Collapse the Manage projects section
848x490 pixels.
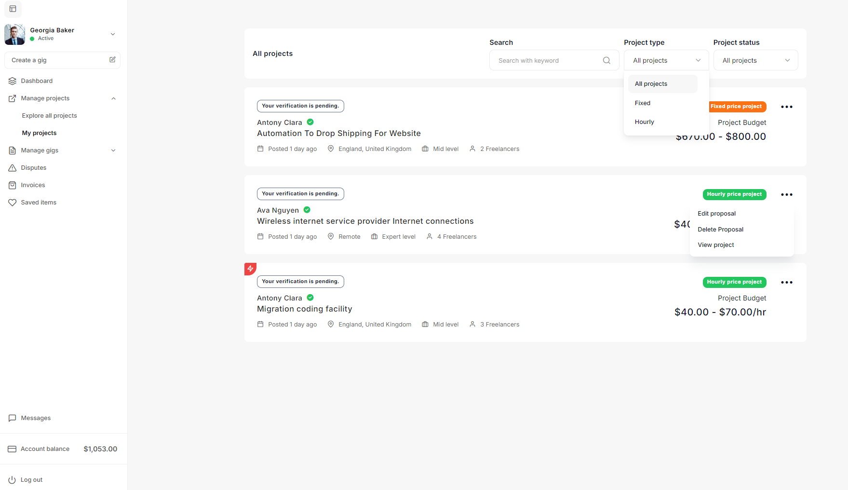coord(113,98)
